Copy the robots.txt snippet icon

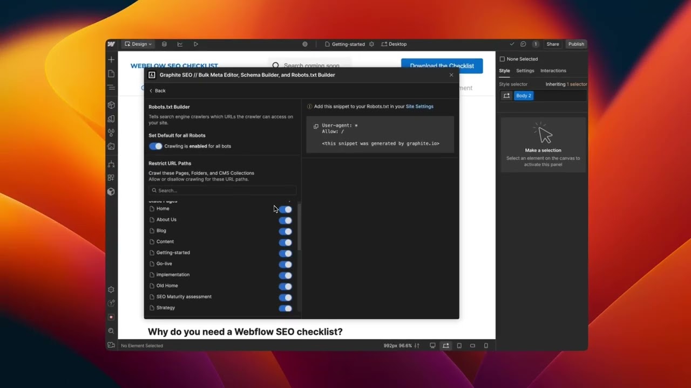point(316,126)
